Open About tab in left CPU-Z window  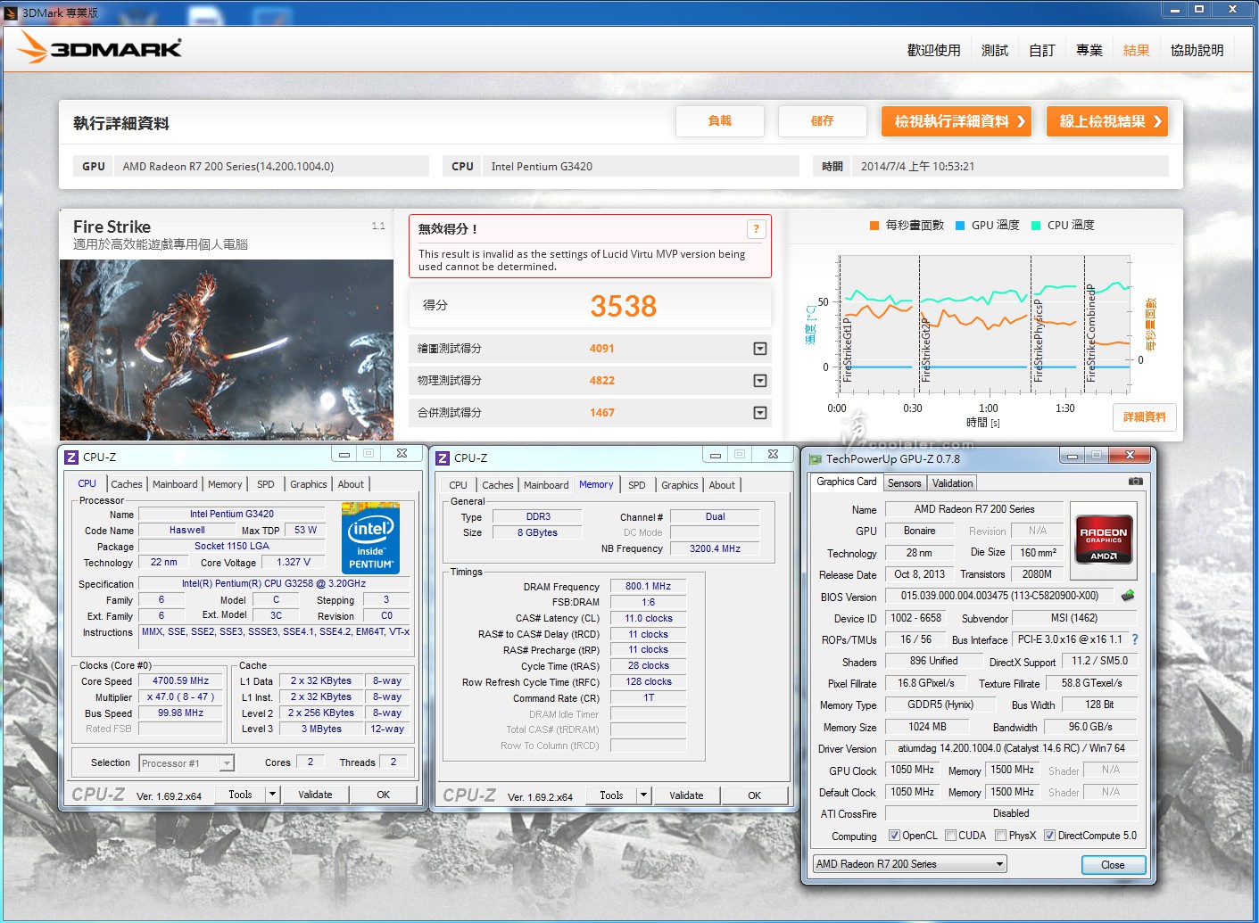tap(351, 484)
